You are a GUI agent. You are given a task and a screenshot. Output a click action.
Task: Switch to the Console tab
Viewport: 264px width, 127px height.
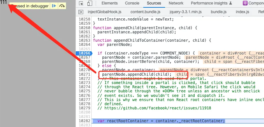[132, 3]
